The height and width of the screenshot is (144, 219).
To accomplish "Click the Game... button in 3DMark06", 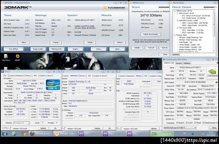I will (x=118, y=49).
